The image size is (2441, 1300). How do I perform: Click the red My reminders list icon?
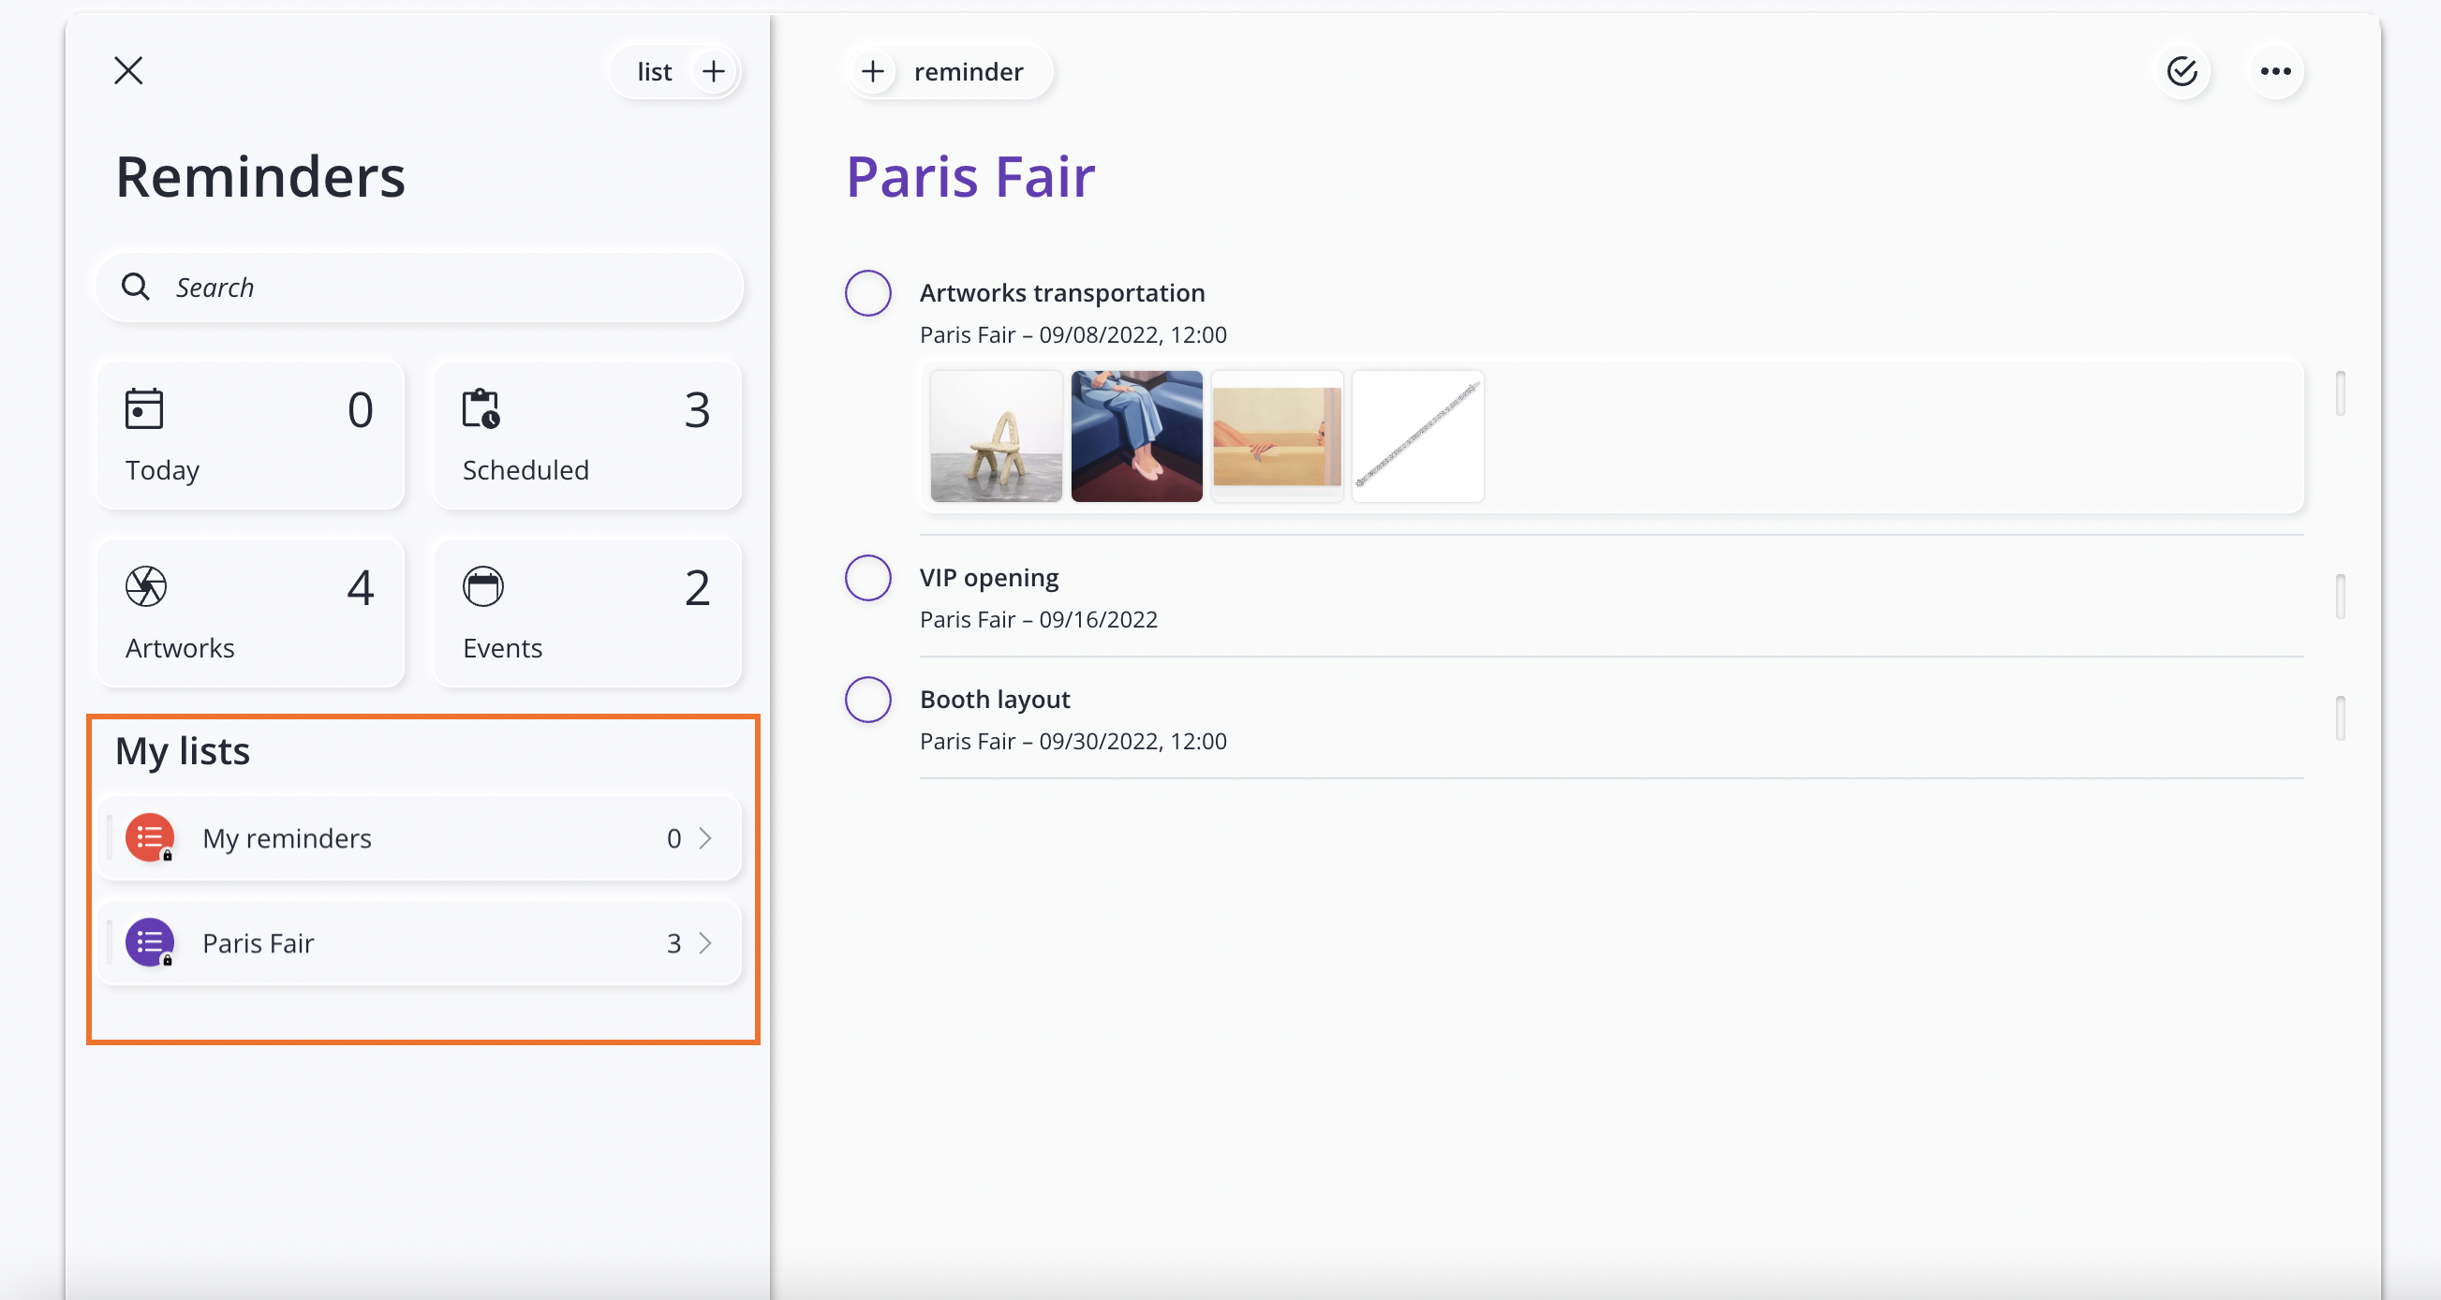pos(150,837)
